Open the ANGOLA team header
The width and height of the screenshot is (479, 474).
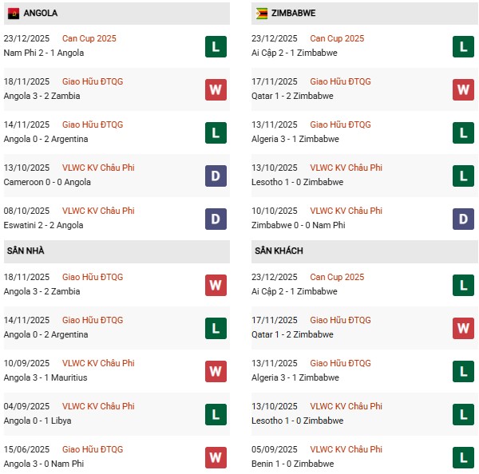tap(41, 14)
